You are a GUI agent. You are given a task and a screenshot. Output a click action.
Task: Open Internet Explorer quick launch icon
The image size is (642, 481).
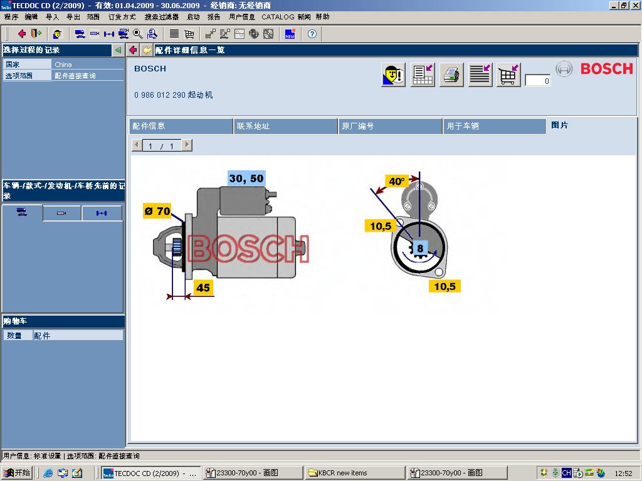point(48,473)
